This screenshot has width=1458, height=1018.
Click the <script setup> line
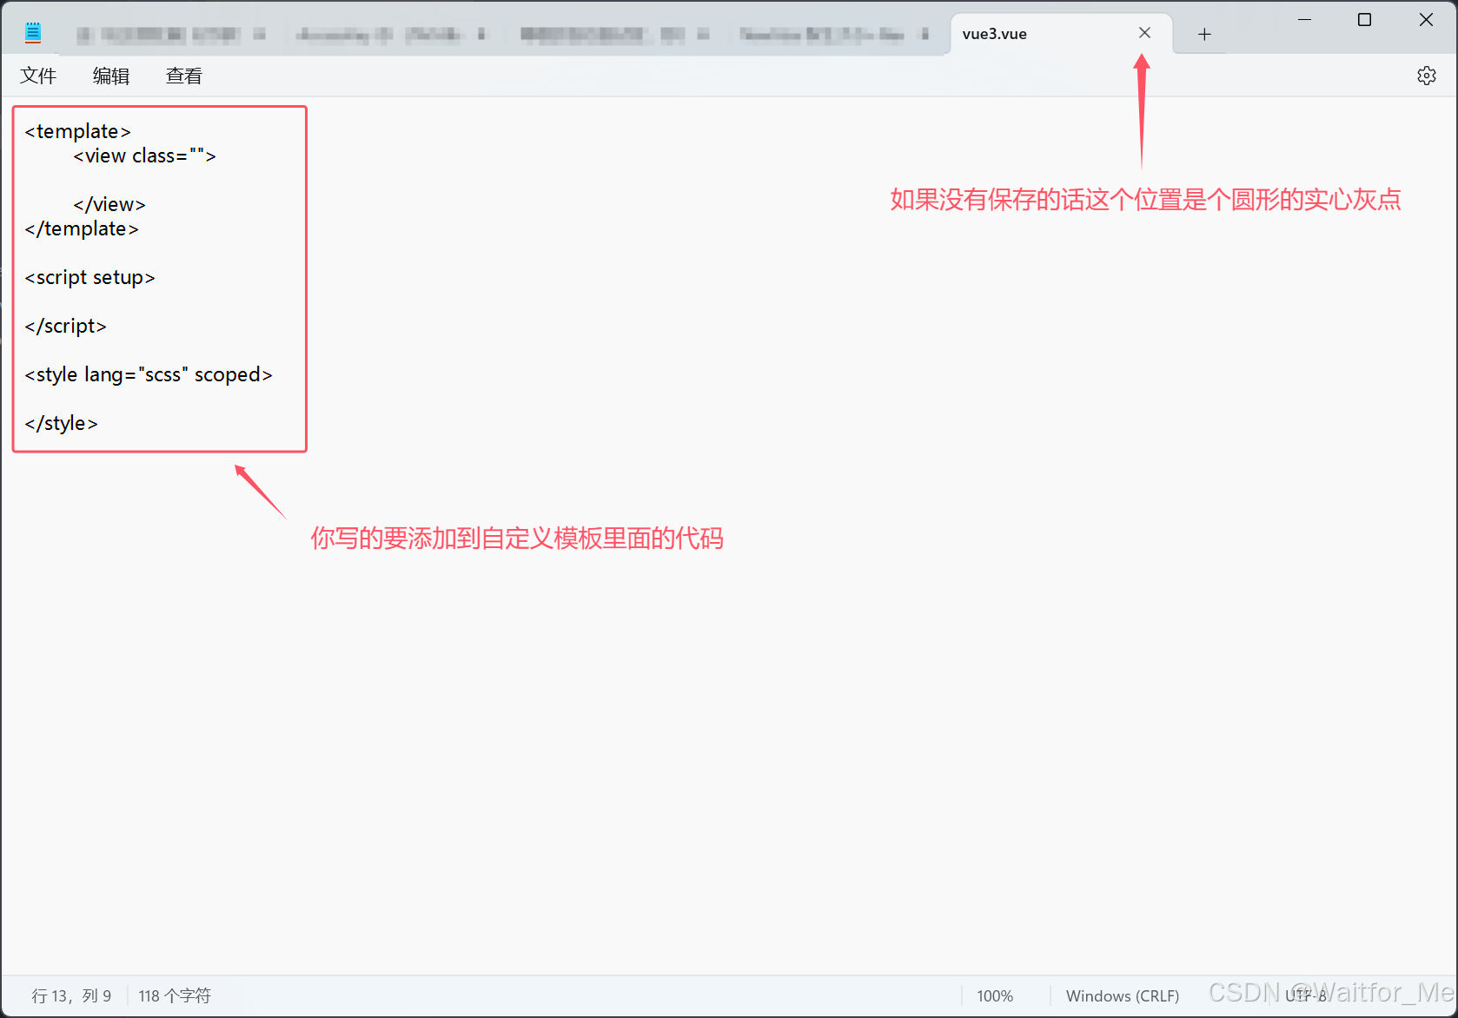coord(90,277)
